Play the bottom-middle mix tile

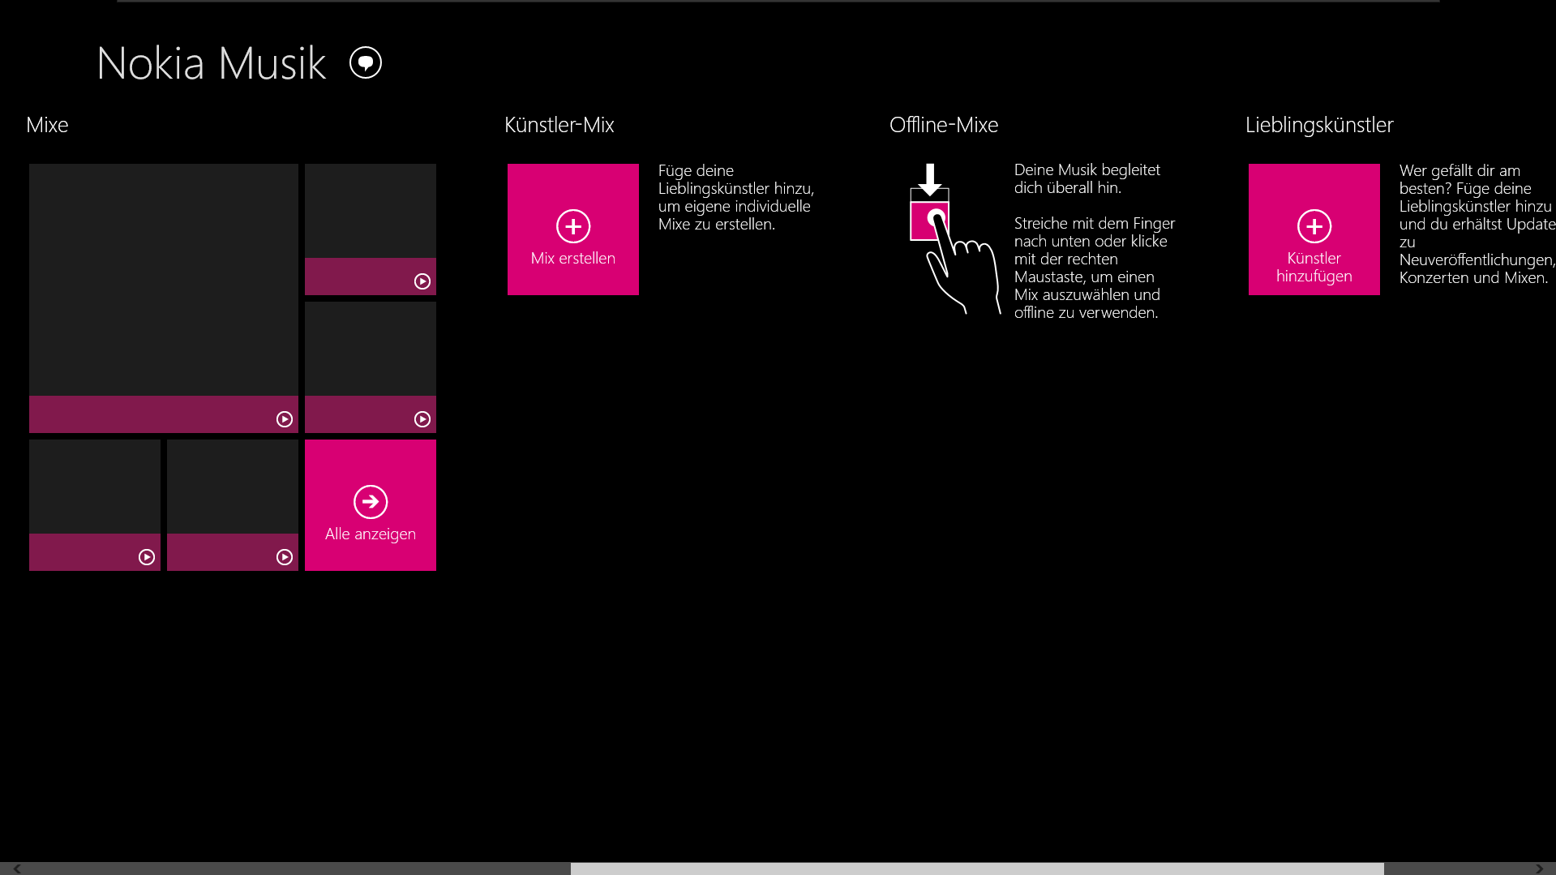(285, 557)
